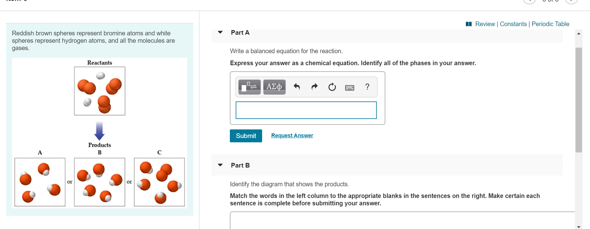Click the help question mark icon
This screenshot has width=590, height=229.
tap(367, 87)
